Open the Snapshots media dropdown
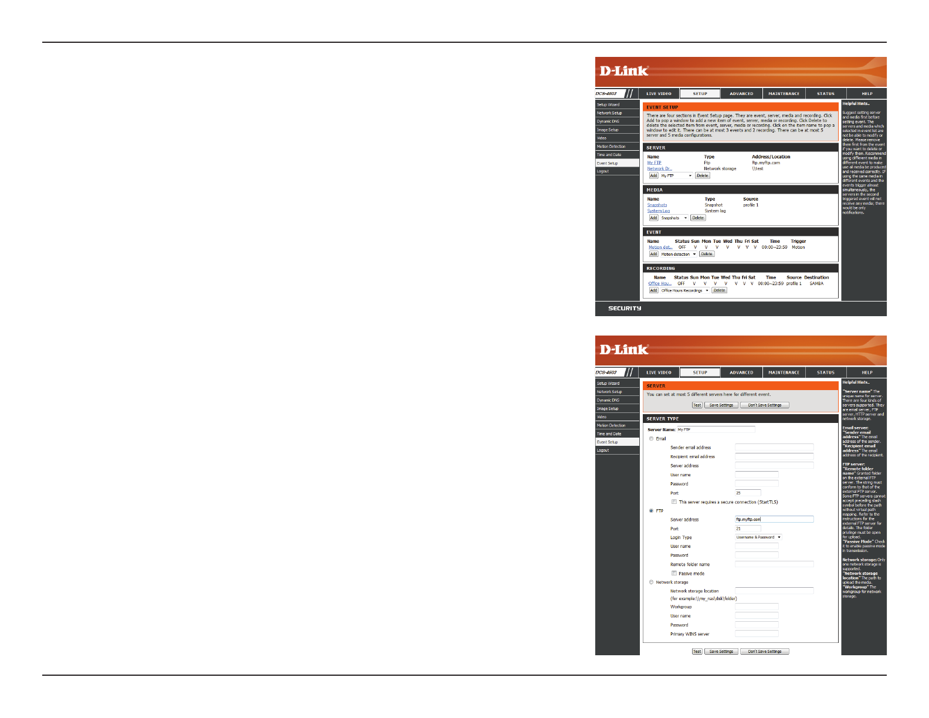The width and height of the screenshot is (929, 718). (674, 218)
